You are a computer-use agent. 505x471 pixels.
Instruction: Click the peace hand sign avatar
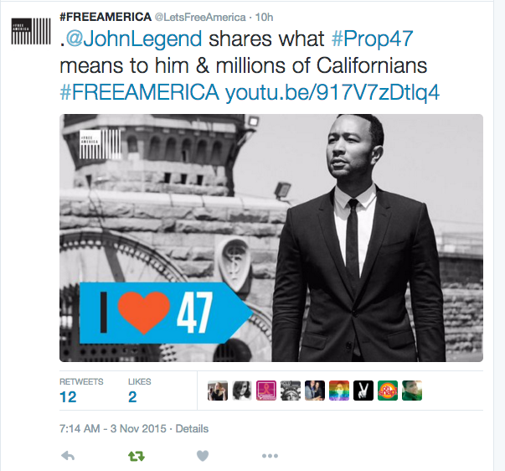363,391
